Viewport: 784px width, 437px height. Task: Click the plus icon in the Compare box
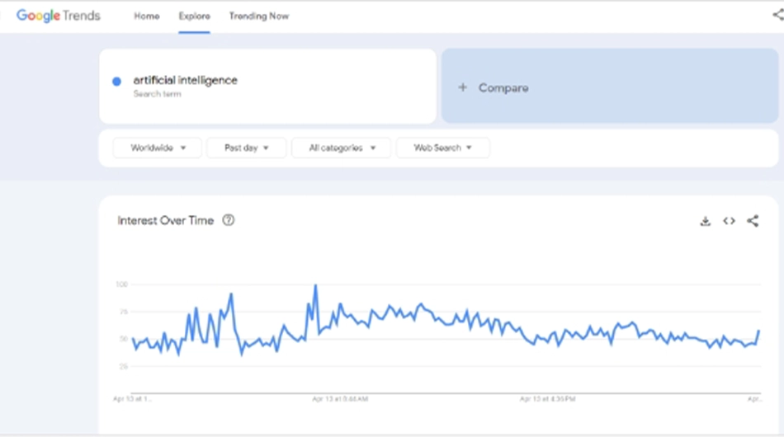click(x=462, y=87)
